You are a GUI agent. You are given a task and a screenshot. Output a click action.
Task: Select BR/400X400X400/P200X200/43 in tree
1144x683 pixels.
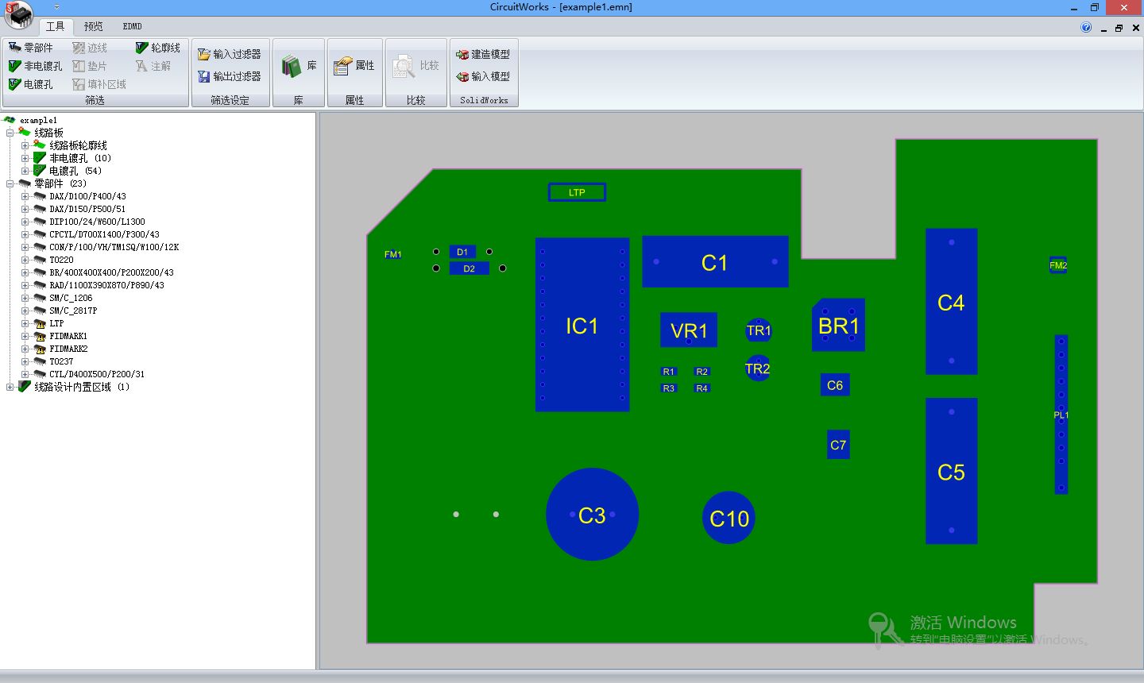[111, 272]
